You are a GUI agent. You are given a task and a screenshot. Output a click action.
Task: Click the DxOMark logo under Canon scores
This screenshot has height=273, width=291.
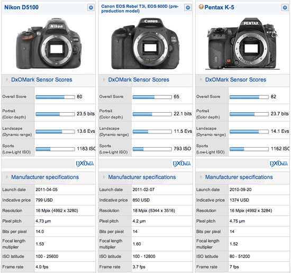[x=182, y=163]
